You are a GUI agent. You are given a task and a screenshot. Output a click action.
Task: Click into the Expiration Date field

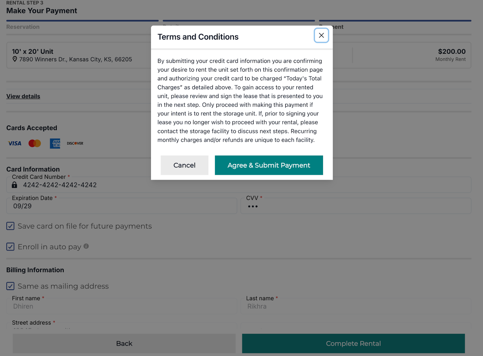coord(121,206)
